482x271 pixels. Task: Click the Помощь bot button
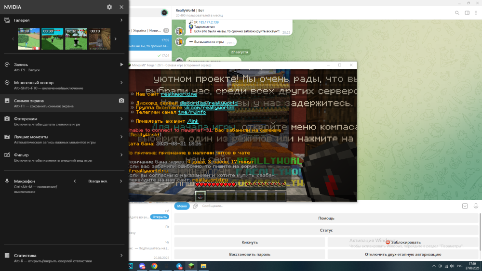point(326,218)
